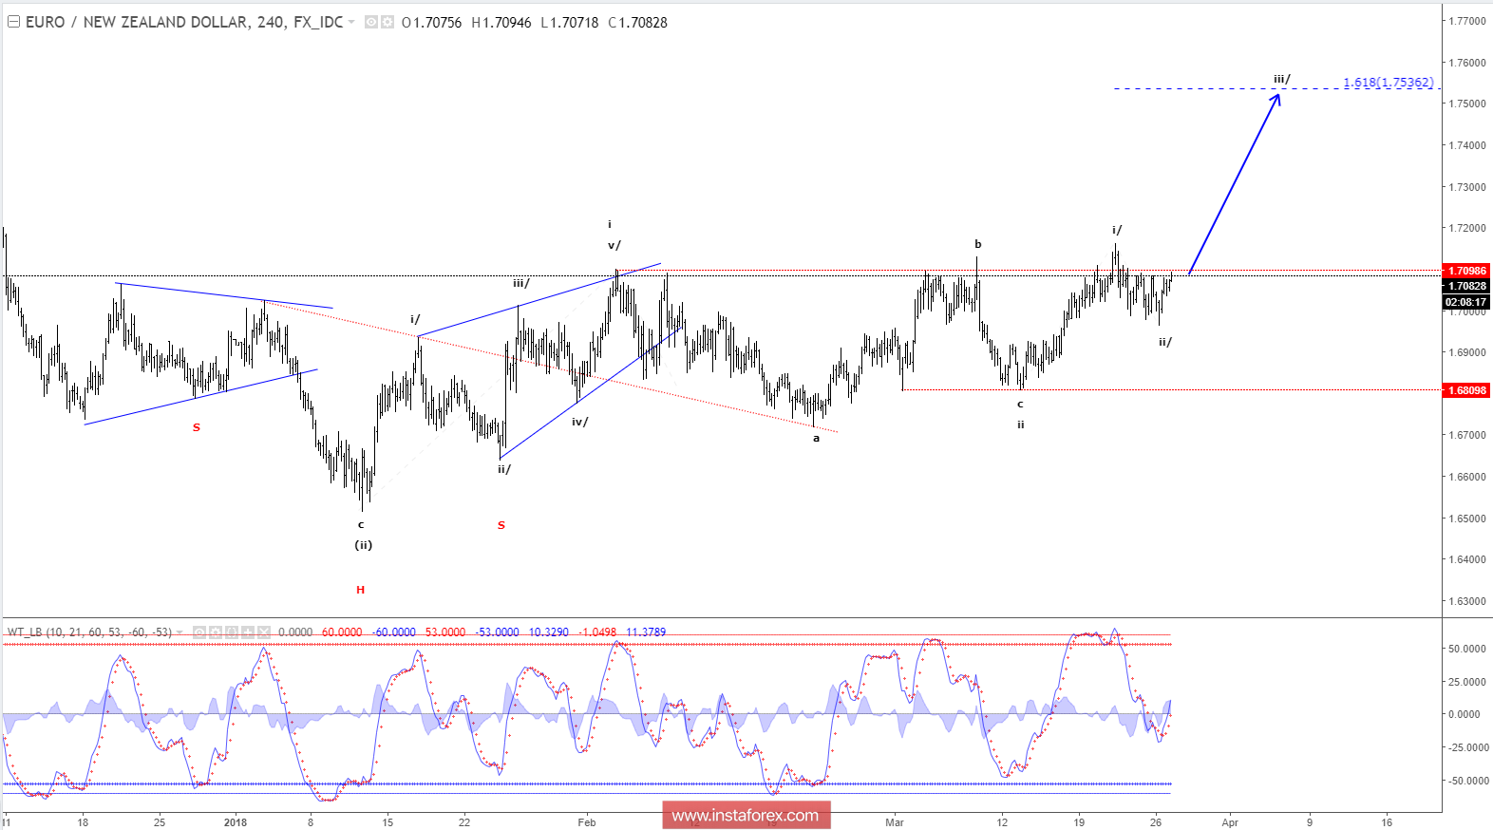This screenshot has height=830, width=1493.
Task: Open WT_LB indicator settings gear
Action: [216, 632]
